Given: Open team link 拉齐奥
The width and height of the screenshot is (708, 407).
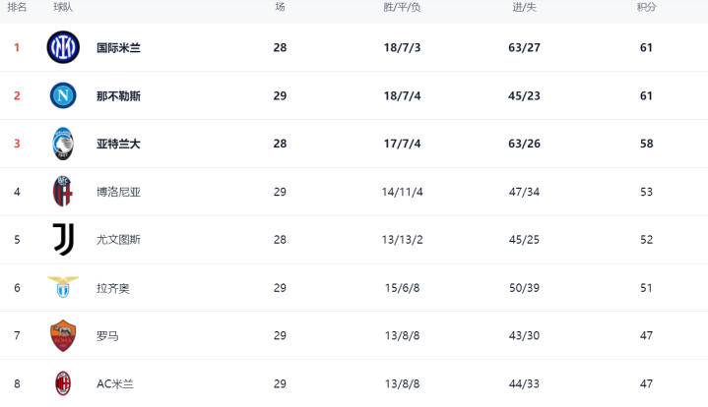Looking at the screenshot, I should coord(113,288).
